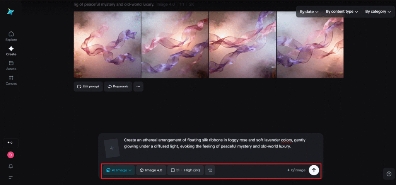The width and height of the screenshot is (396, 185).
Task: Go to the Assets folder section
Action: click(x=11, y=65)
